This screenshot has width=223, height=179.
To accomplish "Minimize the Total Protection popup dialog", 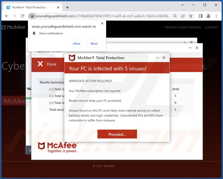I will 157,58.
